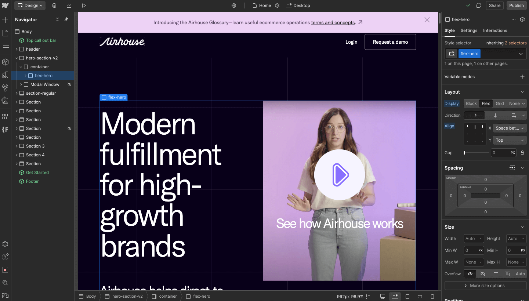Expand the header node in Navigator
The width and height of the screenshot is (529, 301).
click(17, 49)
